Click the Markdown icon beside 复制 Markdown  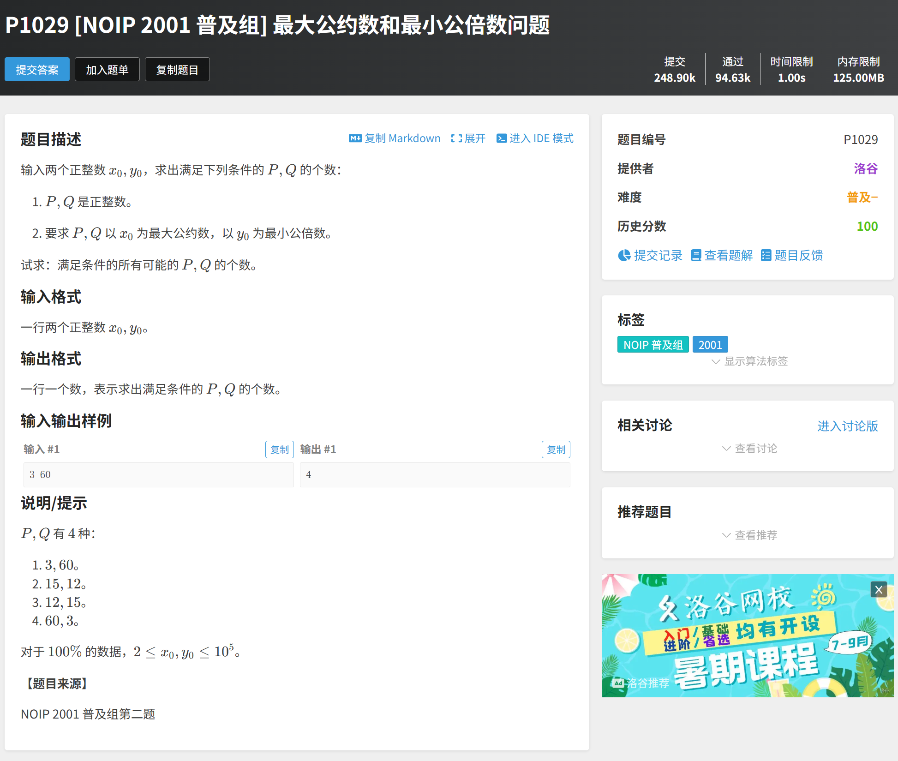[355, 138]
